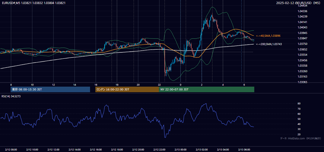Click price axis value 1.03652
This screenshot has height=152, width=324.
pyautogui.click(x=302, y=49)
